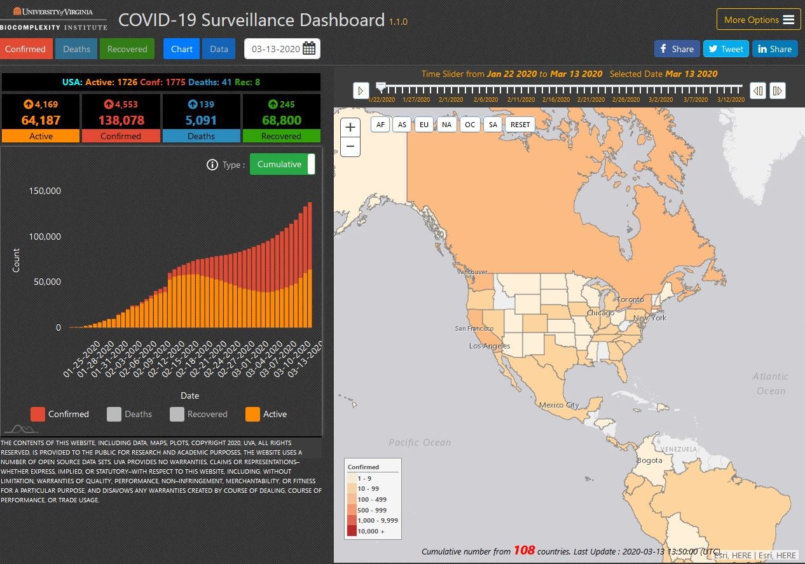Switch chart to non-cumulative via Cumulative toggle
The image size is (805, 564).
[x=282, y=164]
